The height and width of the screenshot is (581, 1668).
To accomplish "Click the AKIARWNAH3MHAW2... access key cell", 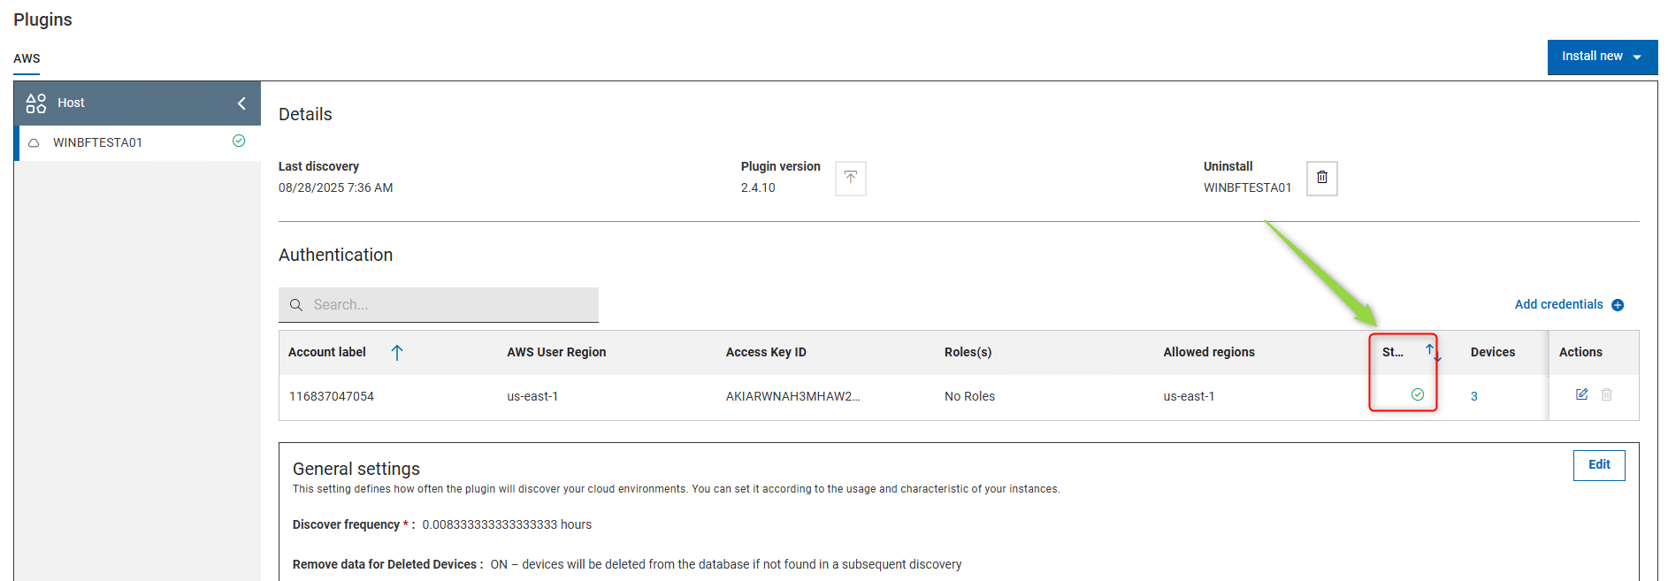I will tap(792, 396).
